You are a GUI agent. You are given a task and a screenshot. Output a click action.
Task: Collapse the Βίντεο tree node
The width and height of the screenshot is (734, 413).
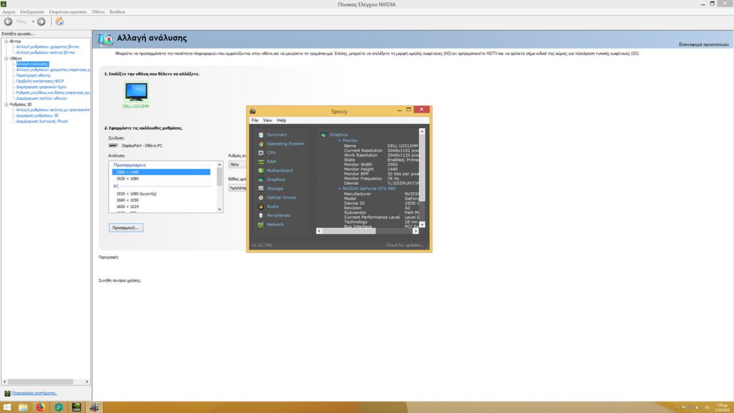tap(6, 41)
